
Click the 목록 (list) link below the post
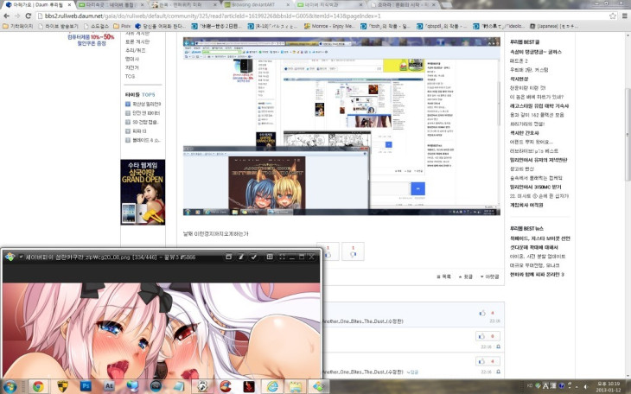[444, 276]
